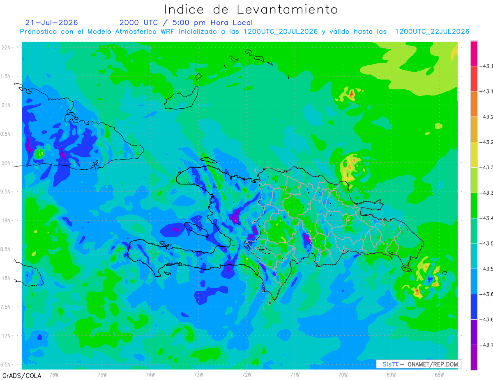
Task: Select the pure green swatch in the color bar
Action: (x=474, y=206)
